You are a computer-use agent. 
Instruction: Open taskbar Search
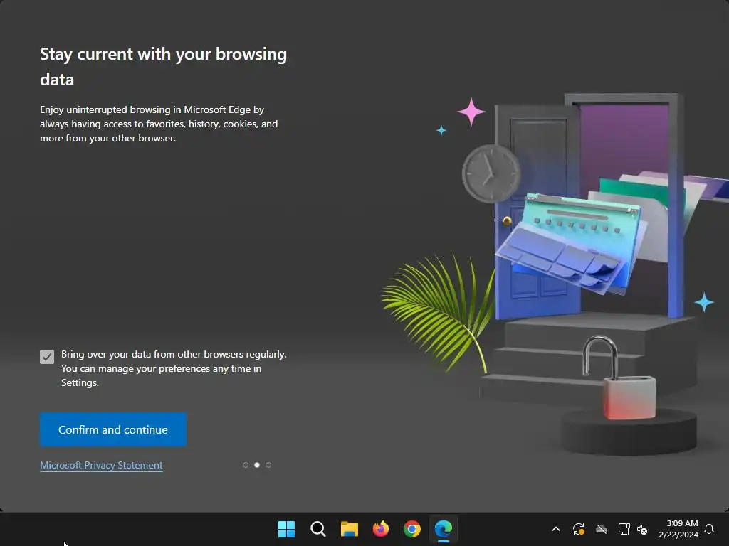click(318, 529)
